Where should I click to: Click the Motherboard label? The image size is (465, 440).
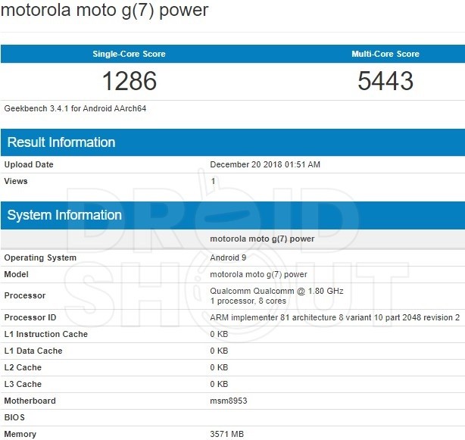point(30,401)
